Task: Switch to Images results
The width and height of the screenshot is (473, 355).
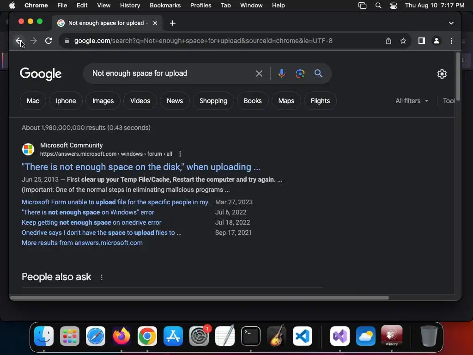Action: pyautogui.click(x=103, y=101)
